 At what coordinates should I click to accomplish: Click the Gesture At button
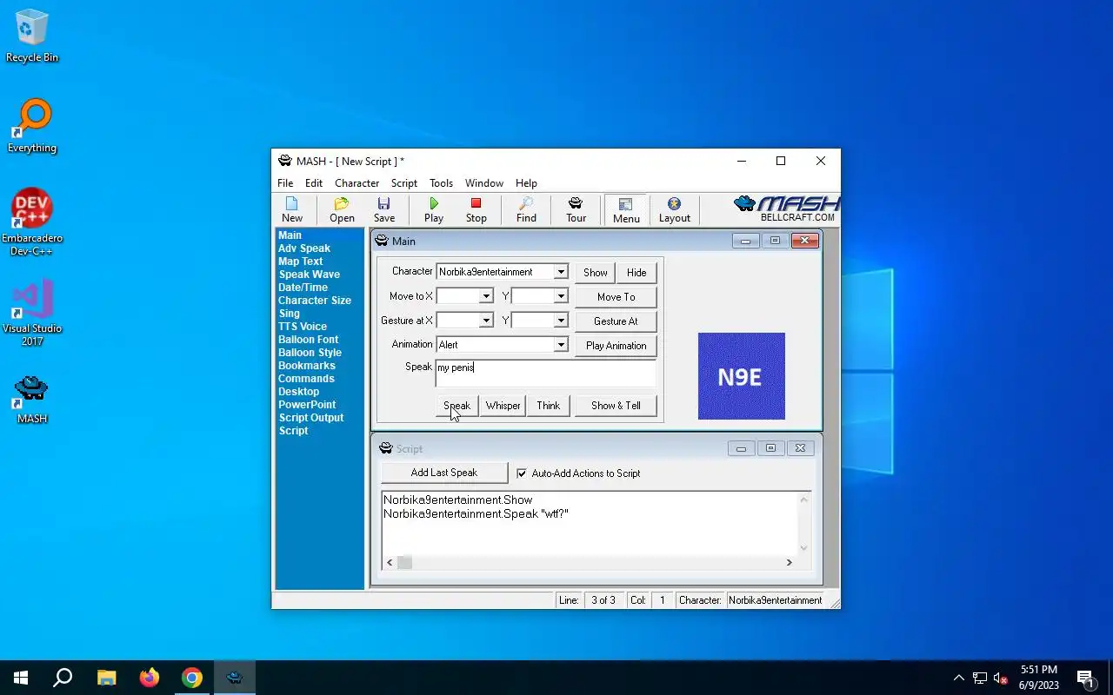(616, 321)
